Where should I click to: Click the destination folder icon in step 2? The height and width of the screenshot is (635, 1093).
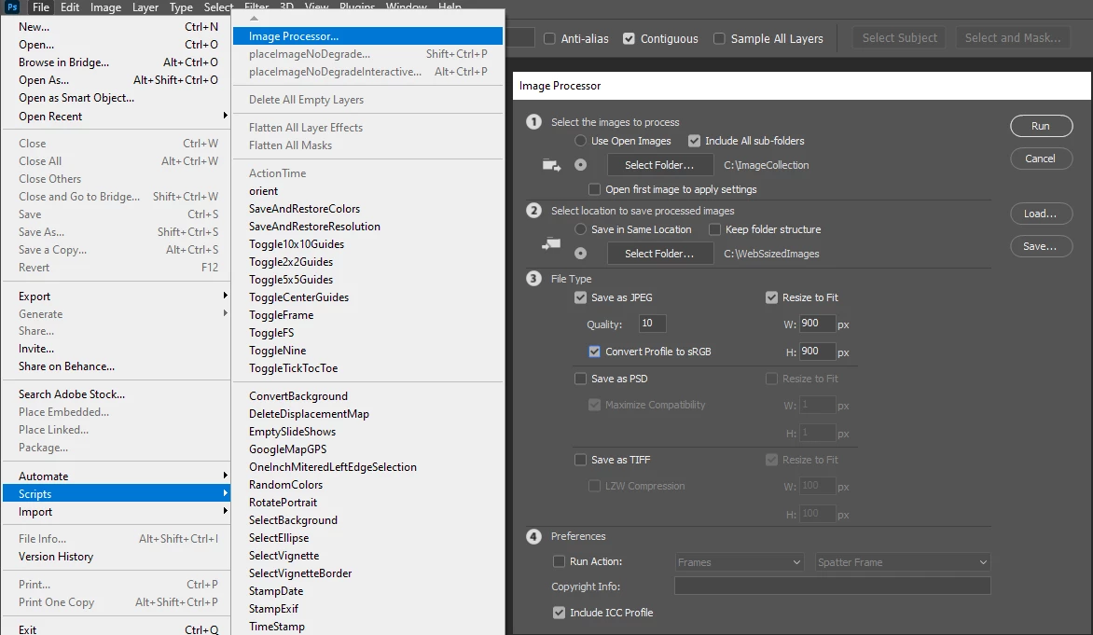pos(551,243)
